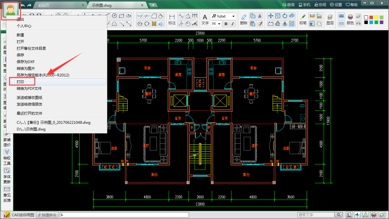Select 转换为PDF文件 from the menu
This screenshot has width=389, height=219.
(x=29, y=89)
